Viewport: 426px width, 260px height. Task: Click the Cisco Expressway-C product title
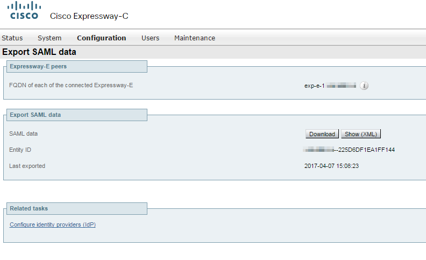tap(89, 16)
